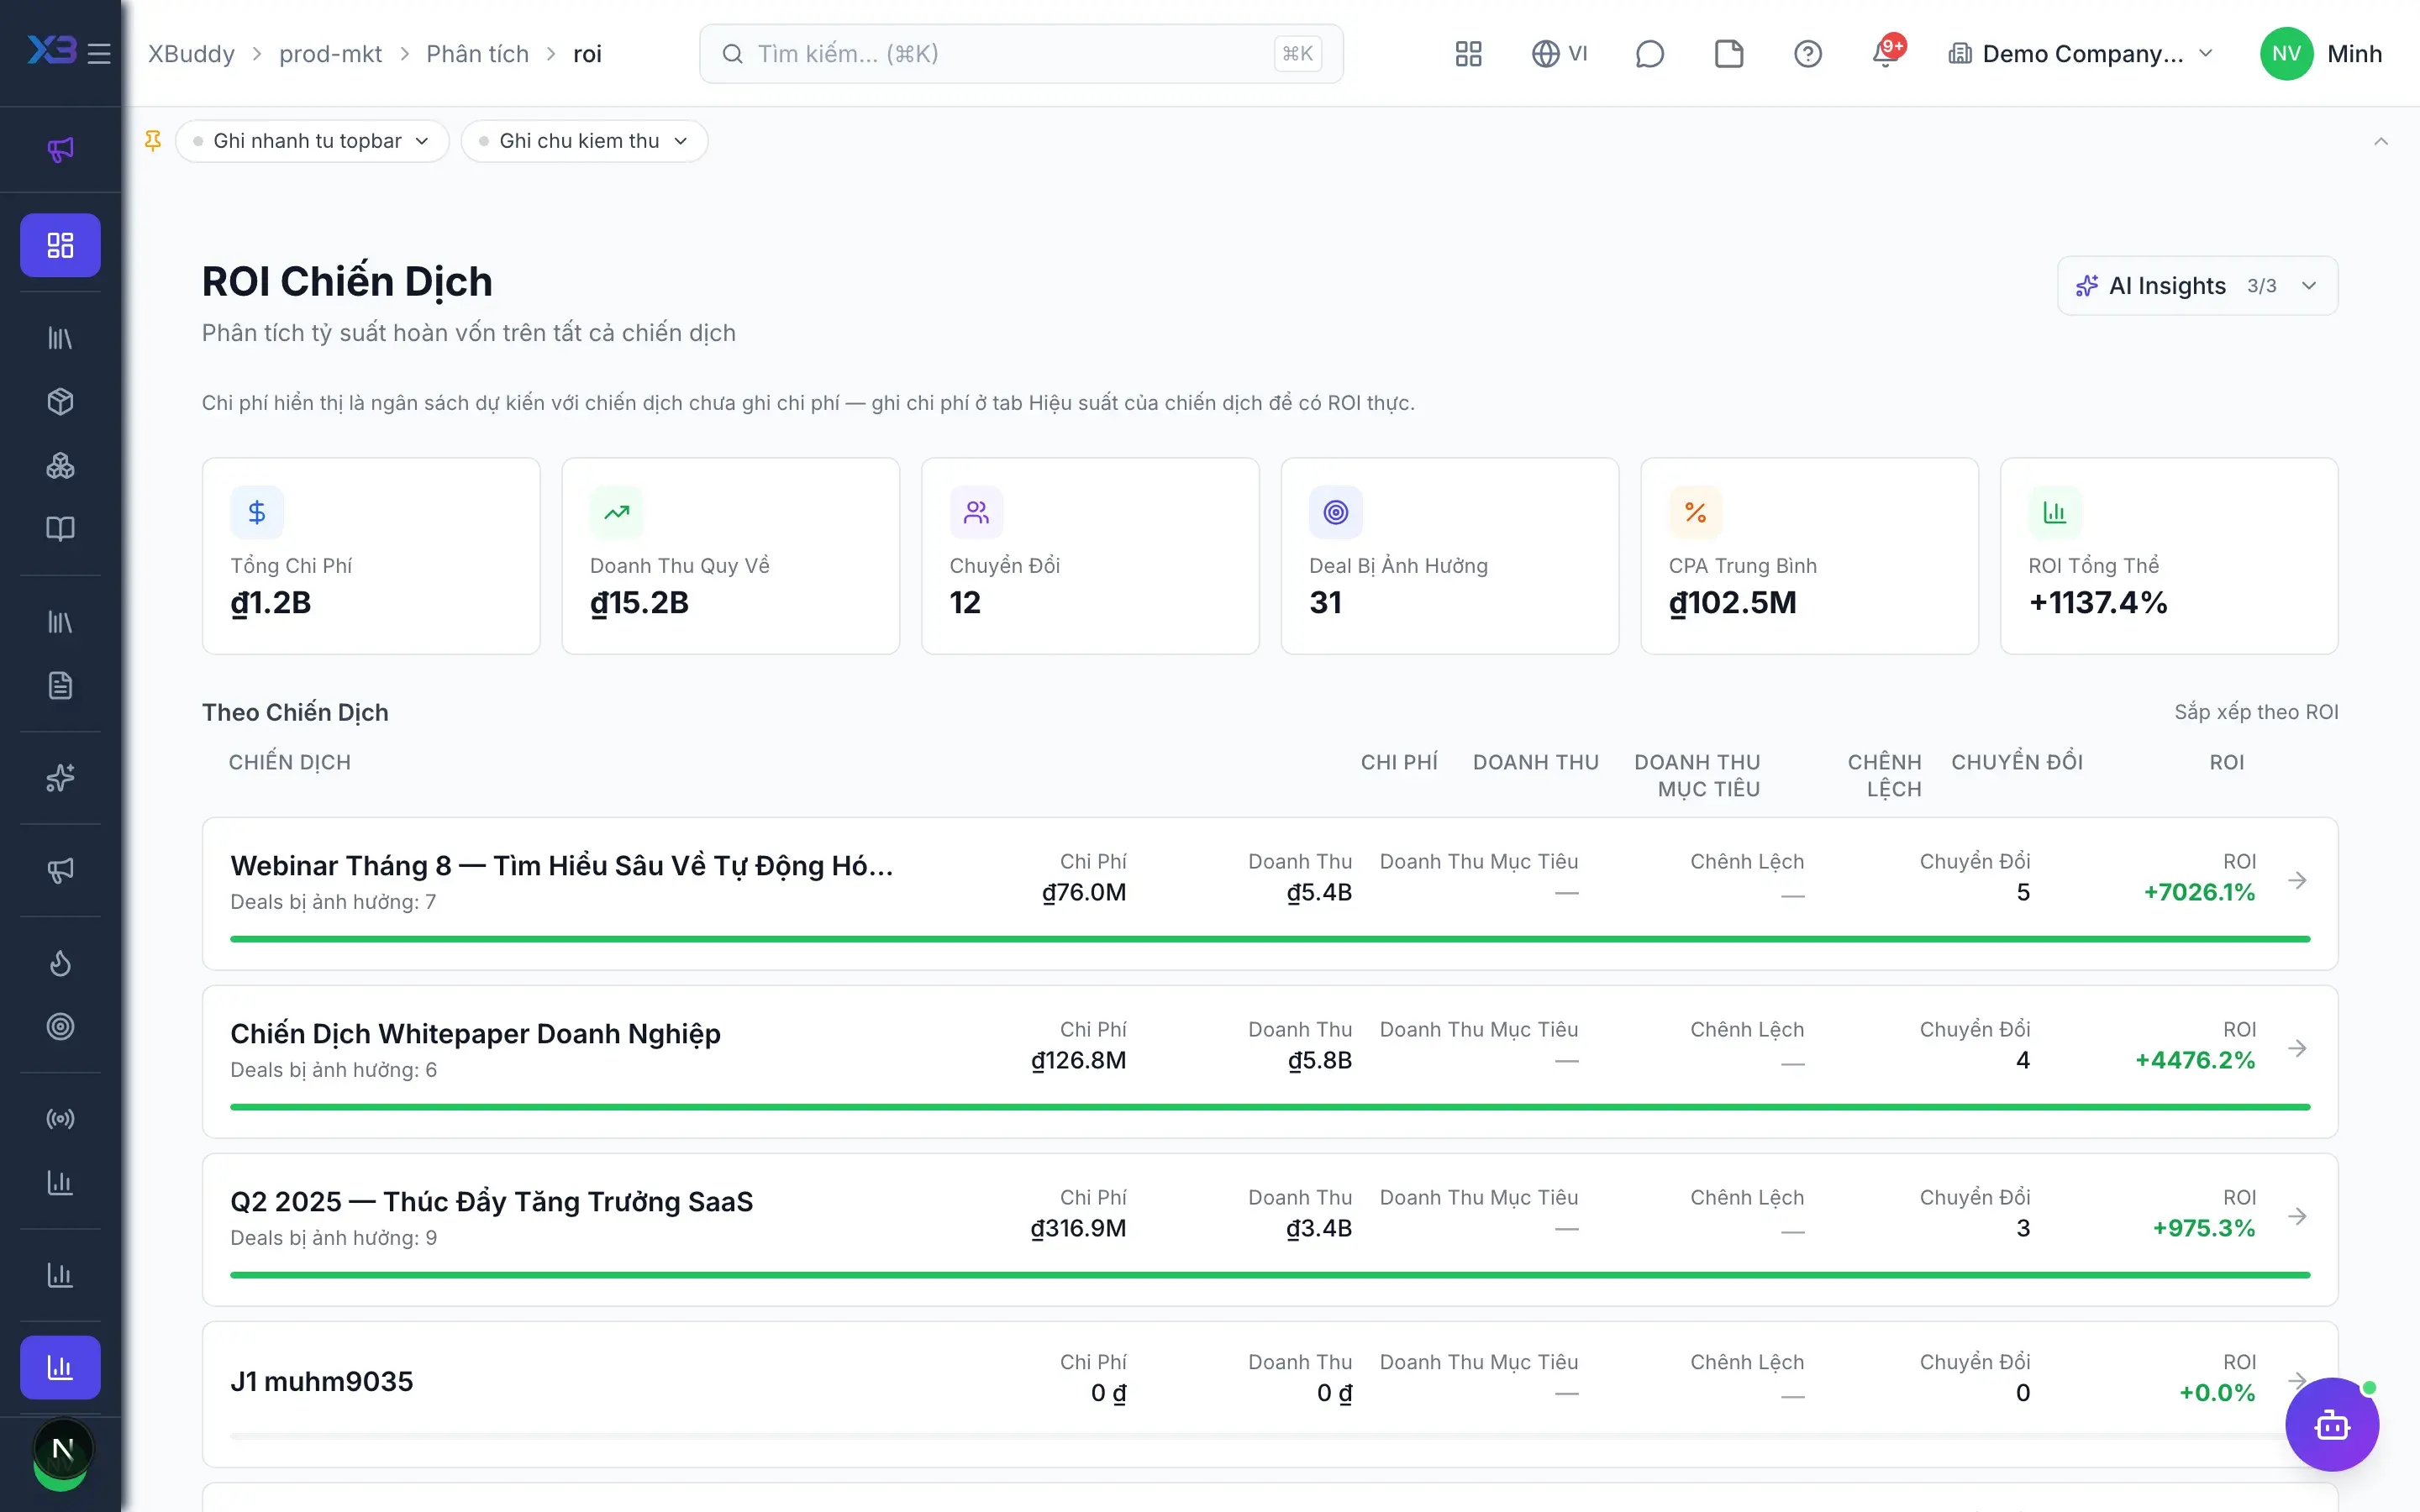Screen dimensions: 2420x1512
Task: Open the sparkles AI icon in sidebar
Action: coord(60,778)
